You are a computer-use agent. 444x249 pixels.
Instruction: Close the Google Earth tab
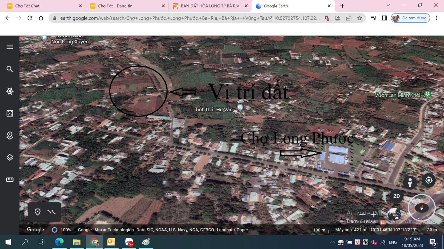[329, 6]
